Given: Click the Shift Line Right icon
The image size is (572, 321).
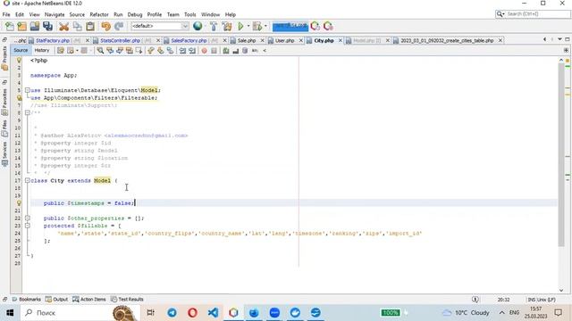Looking at the screenshot, I should (192, 51).
